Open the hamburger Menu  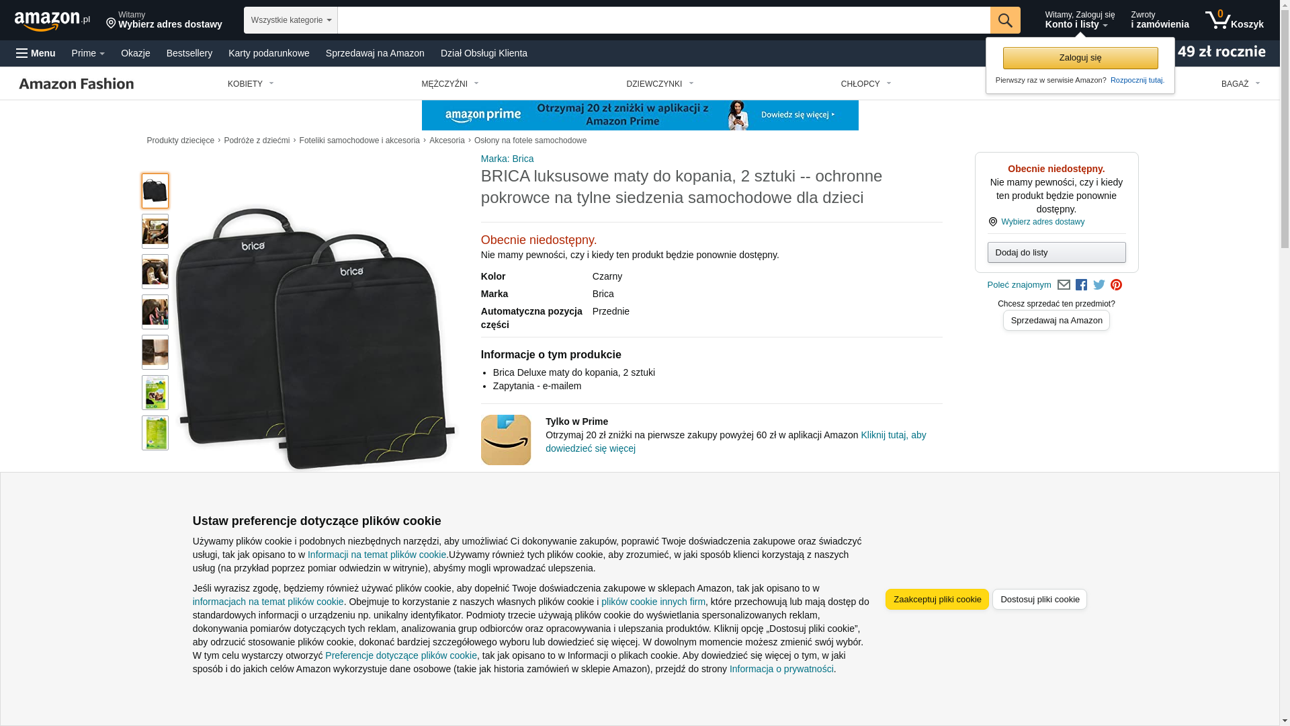coord(36,53)
